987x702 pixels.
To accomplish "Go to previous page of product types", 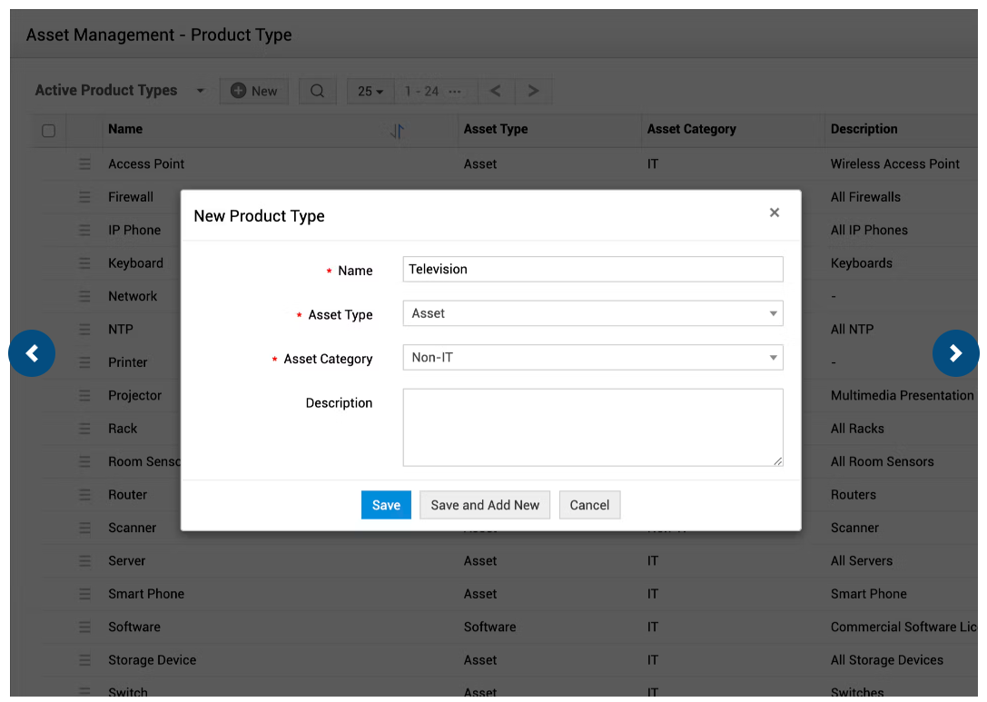I will (496, 91).
